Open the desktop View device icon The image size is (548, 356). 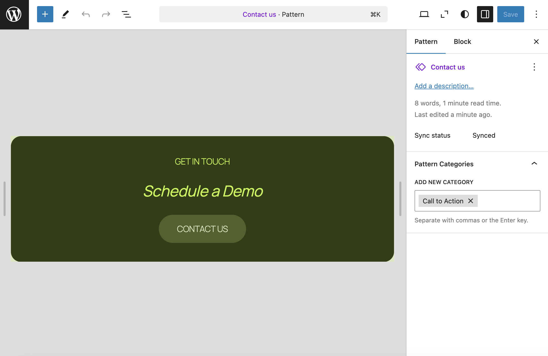point(424,14)
